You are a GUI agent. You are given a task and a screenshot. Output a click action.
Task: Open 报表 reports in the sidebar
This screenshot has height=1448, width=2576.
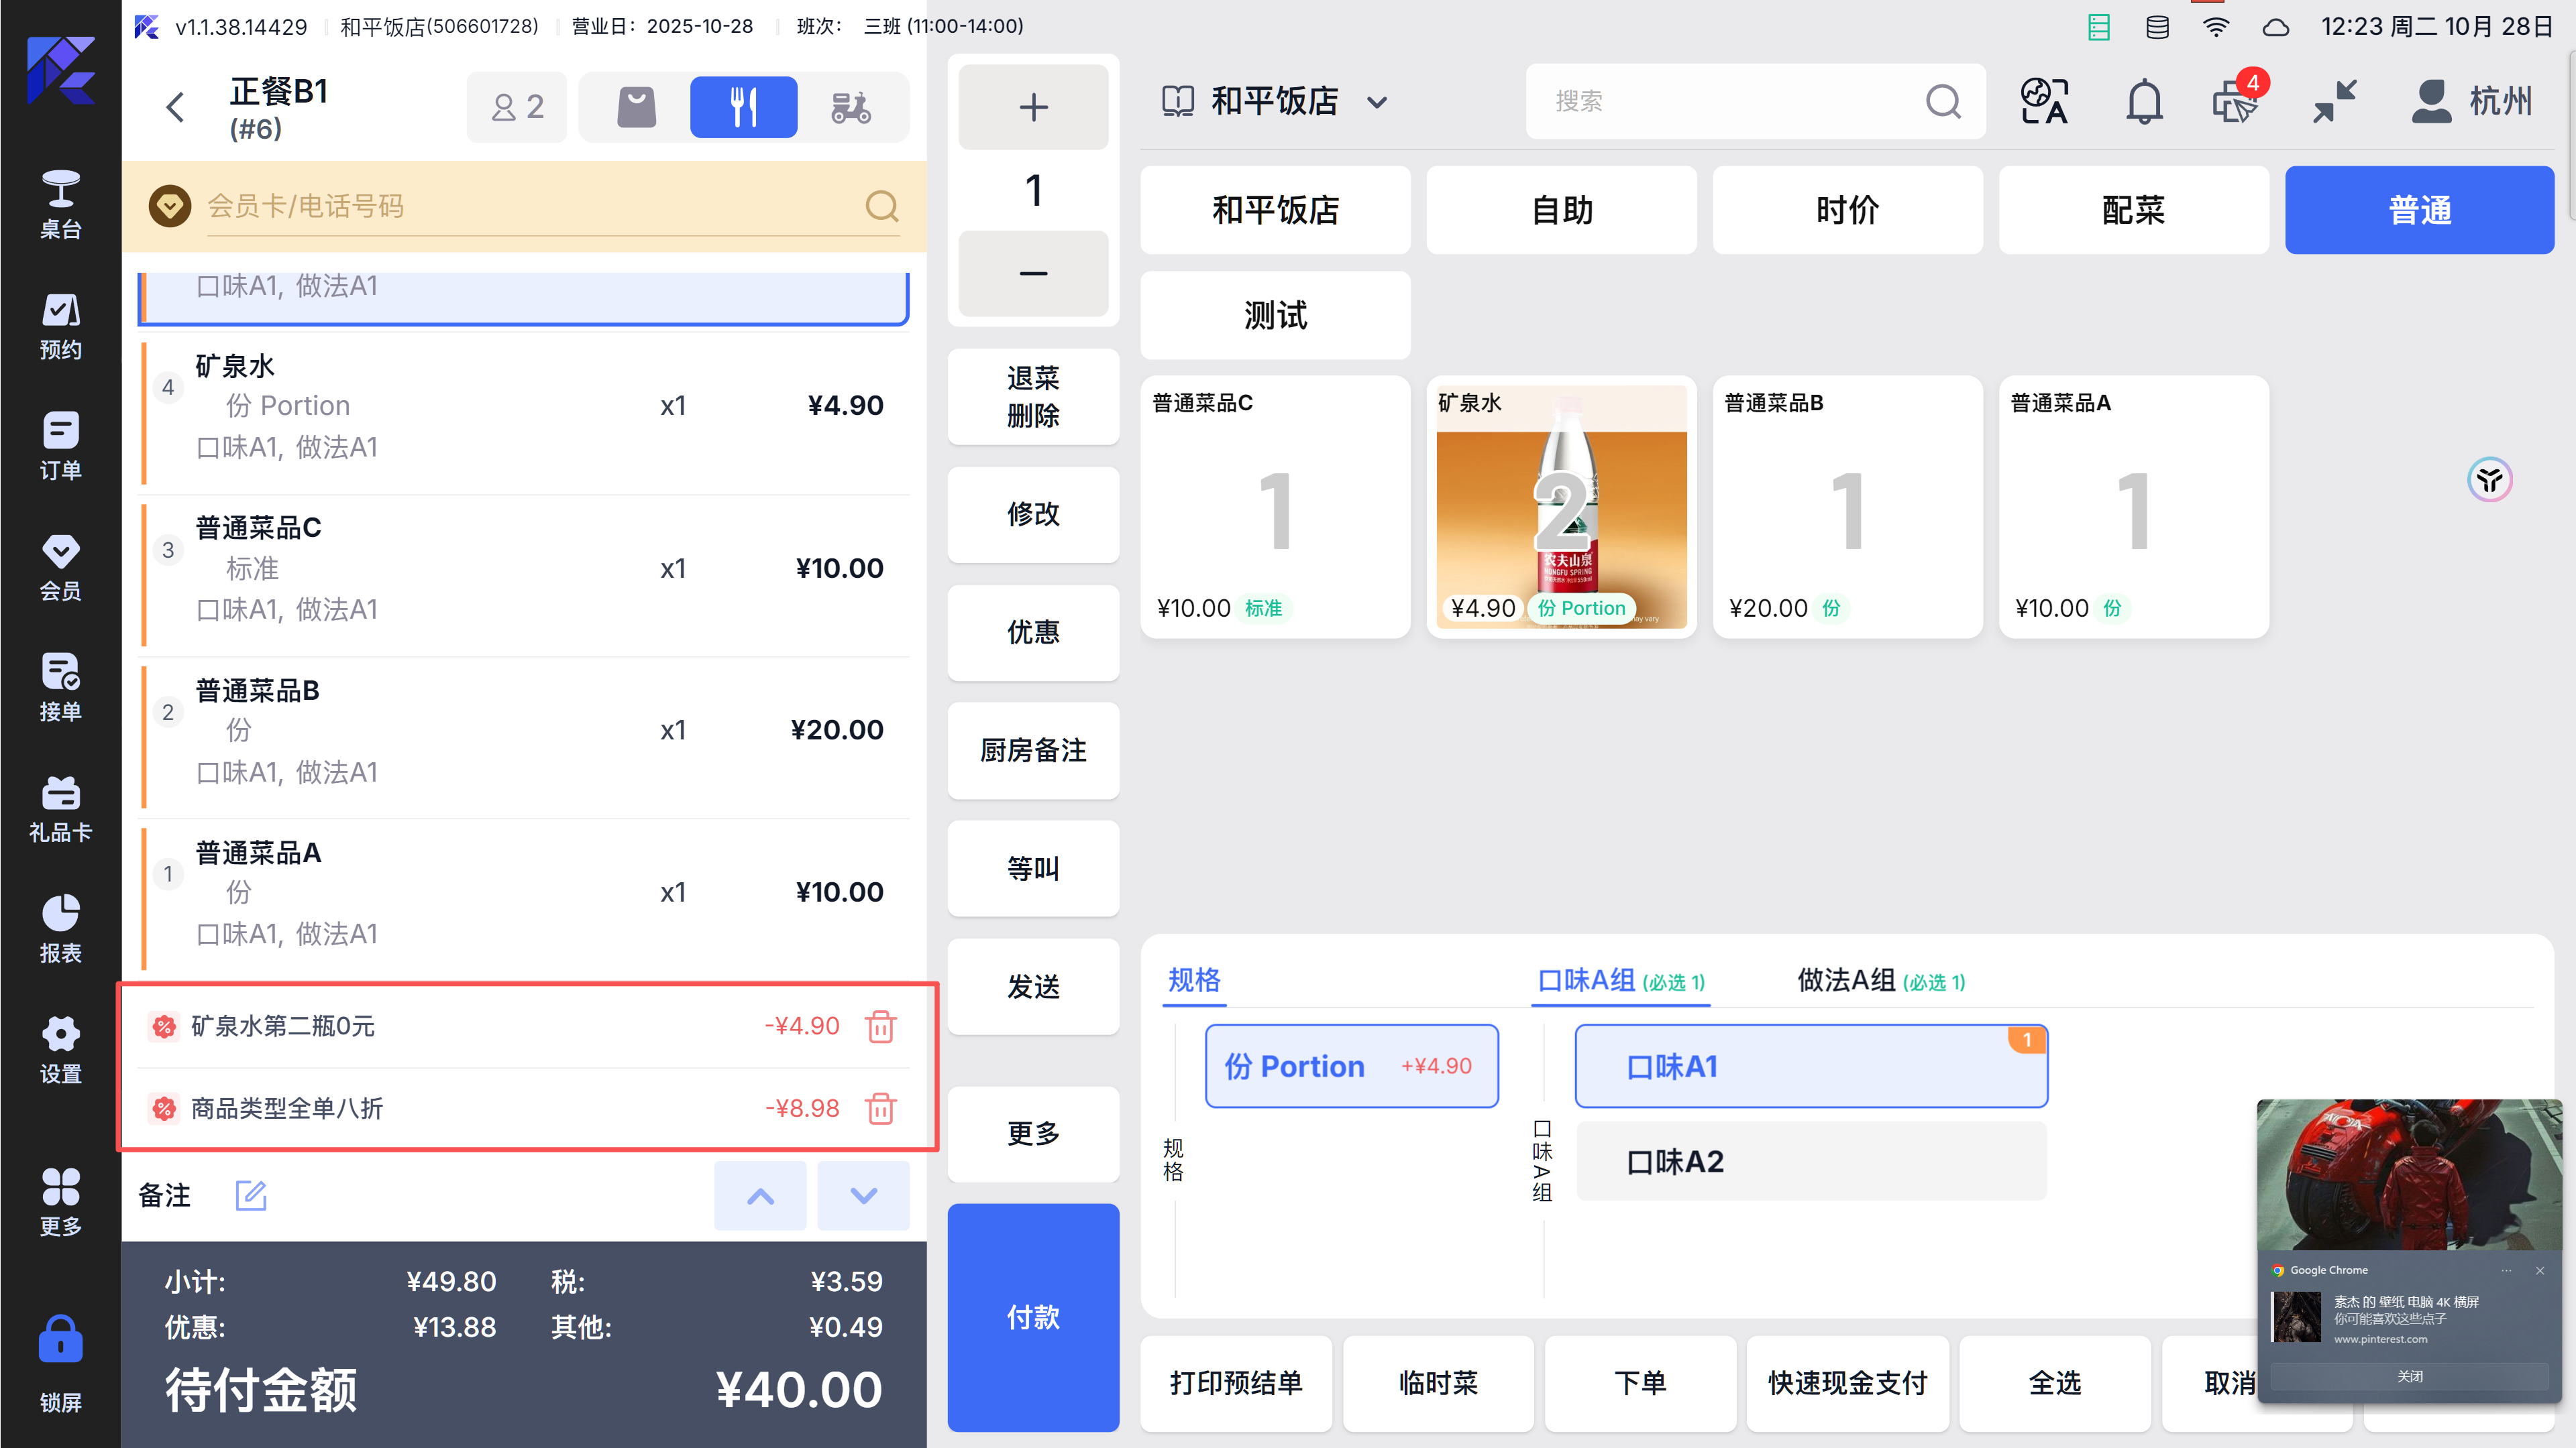coord(60,928)
